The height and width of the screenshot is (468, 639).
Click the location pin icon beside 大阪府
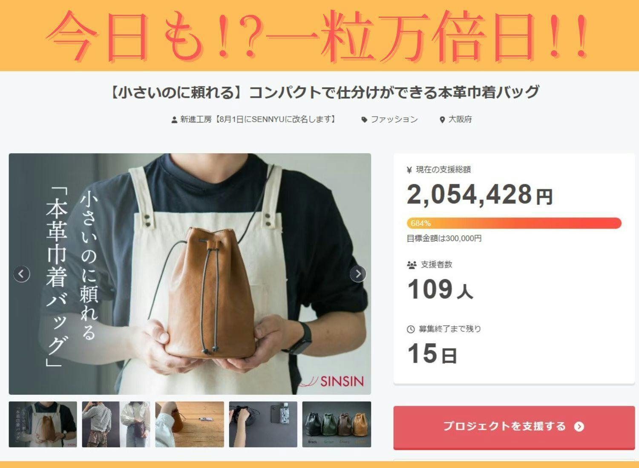click(x=442, y=120)
